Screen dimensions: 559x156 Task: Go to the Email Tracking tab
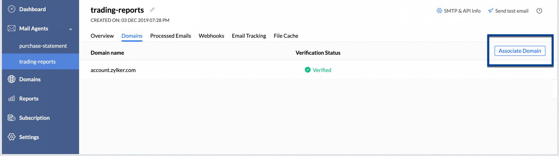249,36
